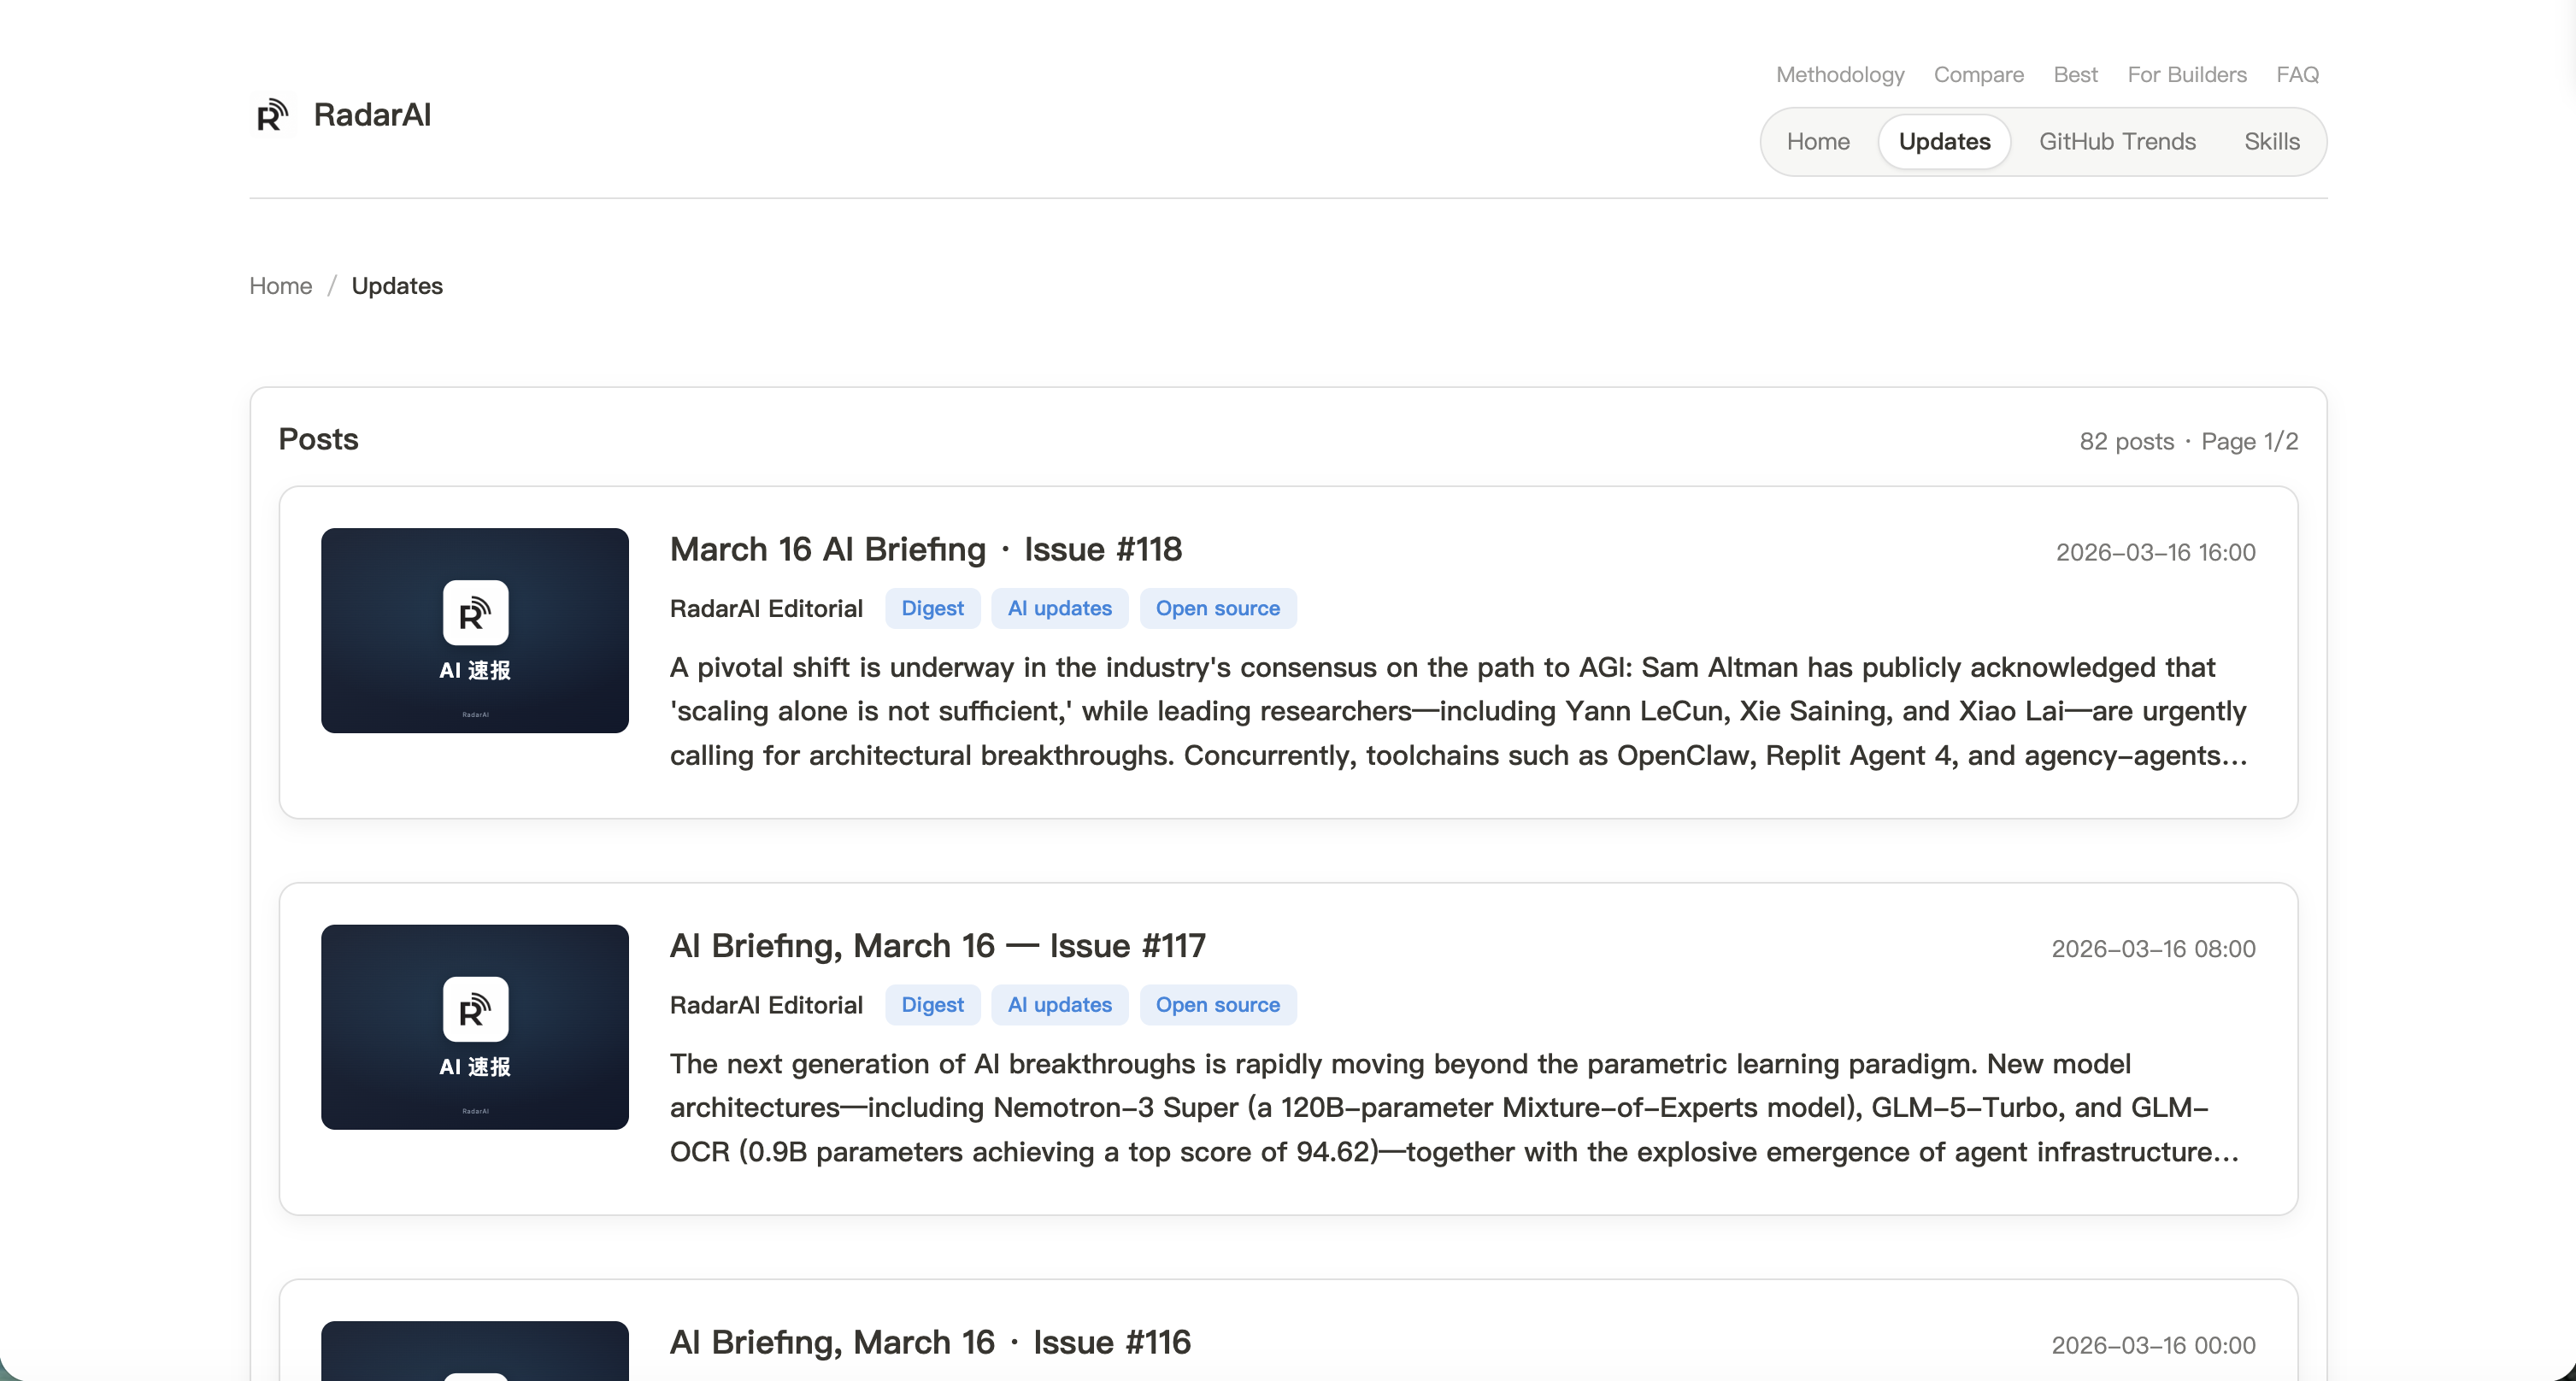
Task: Visit the Best link in top menu
Action: [2074, 75]
